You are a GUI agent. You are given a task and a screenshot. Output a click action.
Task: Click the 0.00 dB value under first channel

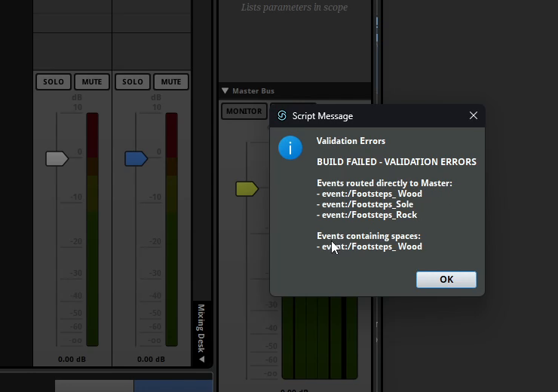tap(72, 360)
